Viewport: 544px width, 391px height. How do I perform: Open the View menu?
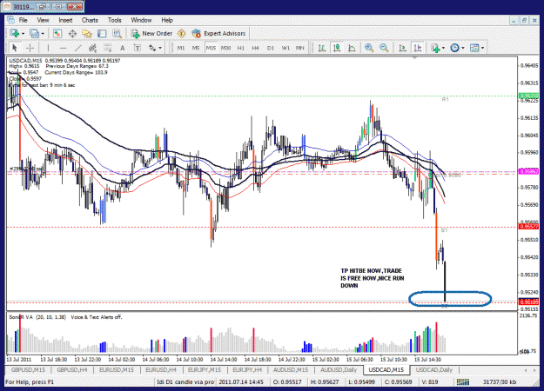coord(43,20)
